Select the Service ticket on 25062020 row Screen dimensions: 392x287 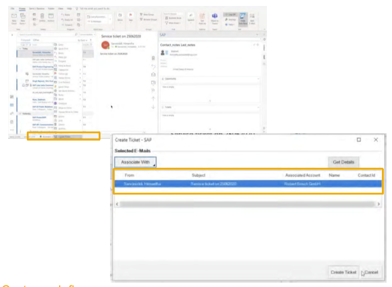pyautogui.click(x=248, y=184)
